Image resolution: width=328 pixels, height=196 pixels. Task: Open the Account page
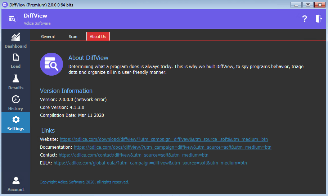pyautogui.click(x=15, y=184)
